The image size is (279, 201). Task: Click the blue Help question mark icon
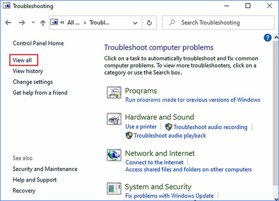[x=267, y=38]
